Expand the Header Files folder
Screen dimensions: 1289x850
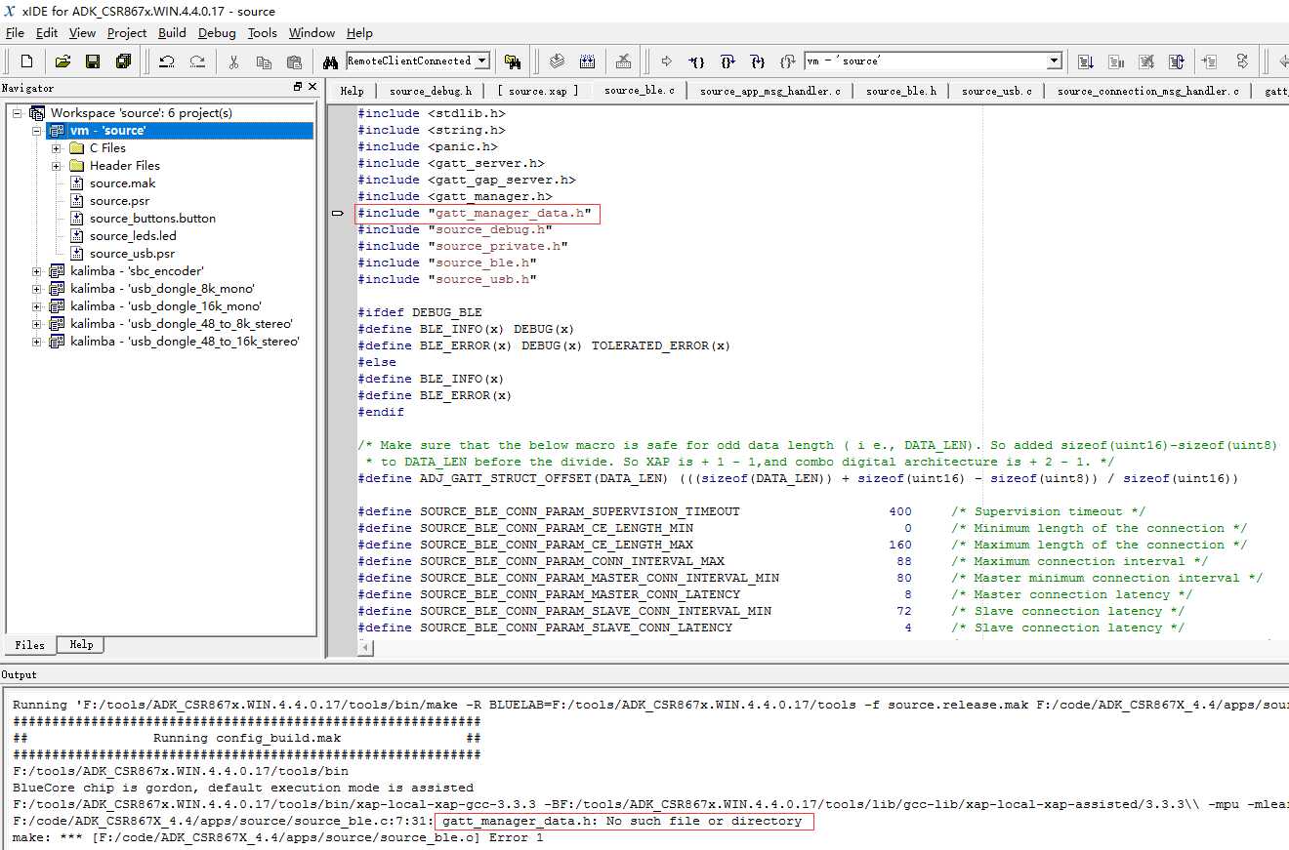57,166
